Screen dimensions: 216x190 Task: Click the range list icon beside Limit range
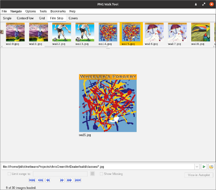coord(93,174)
